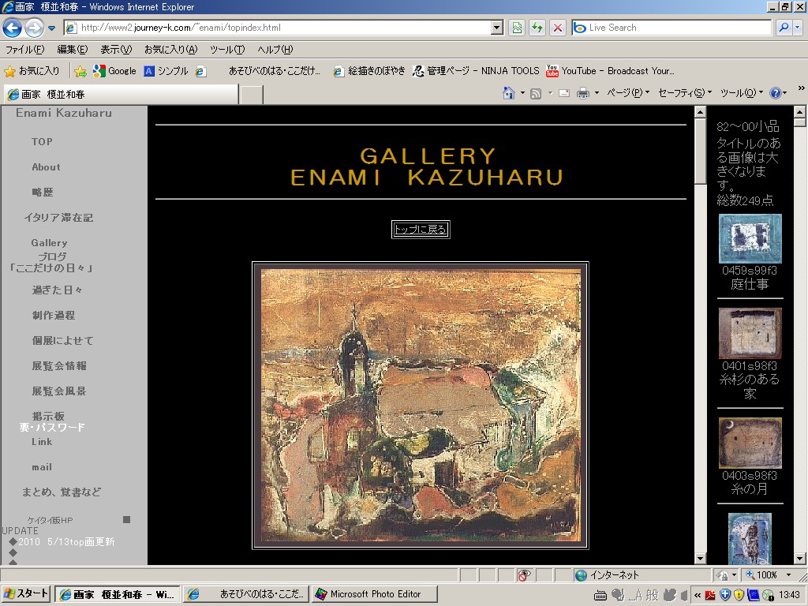Open the 糸杉のある家 thumbnail
This screenshot has height=606, width=808.
tap(750, 334)
